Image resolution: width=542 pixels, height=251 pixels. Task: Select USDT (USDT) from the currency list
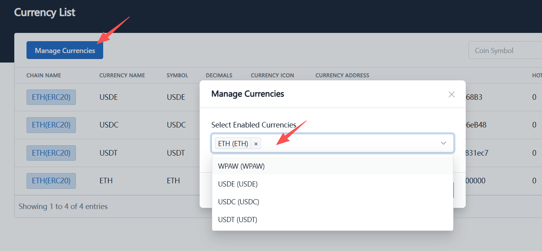click(237, 219)
